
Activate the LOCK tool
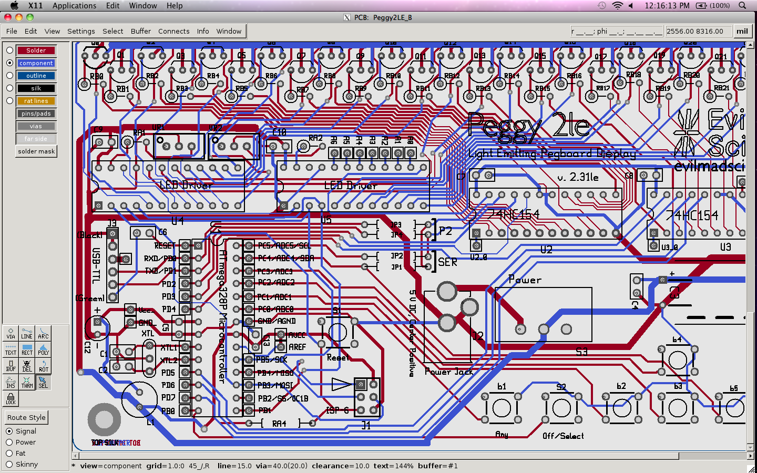(x=10, y=398)
